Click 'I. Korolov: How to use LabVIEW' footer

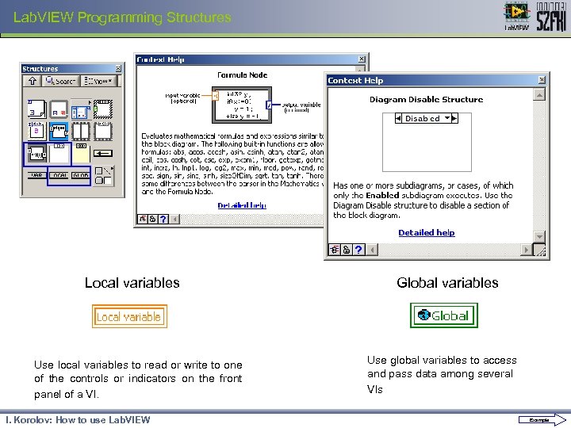[78, 419]
